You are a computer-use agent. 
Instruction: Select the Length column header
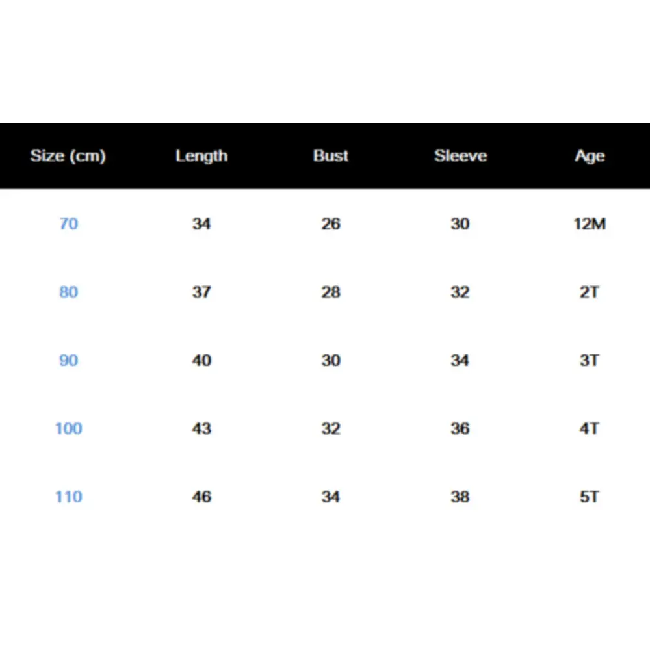(201, 156)
